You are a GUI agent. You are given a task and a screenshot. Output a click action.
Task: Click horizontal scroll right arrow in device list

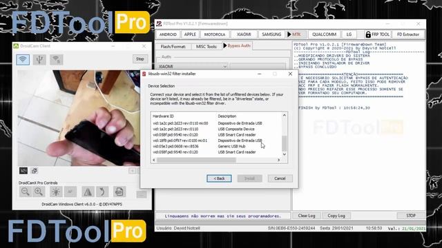point(278,160)
